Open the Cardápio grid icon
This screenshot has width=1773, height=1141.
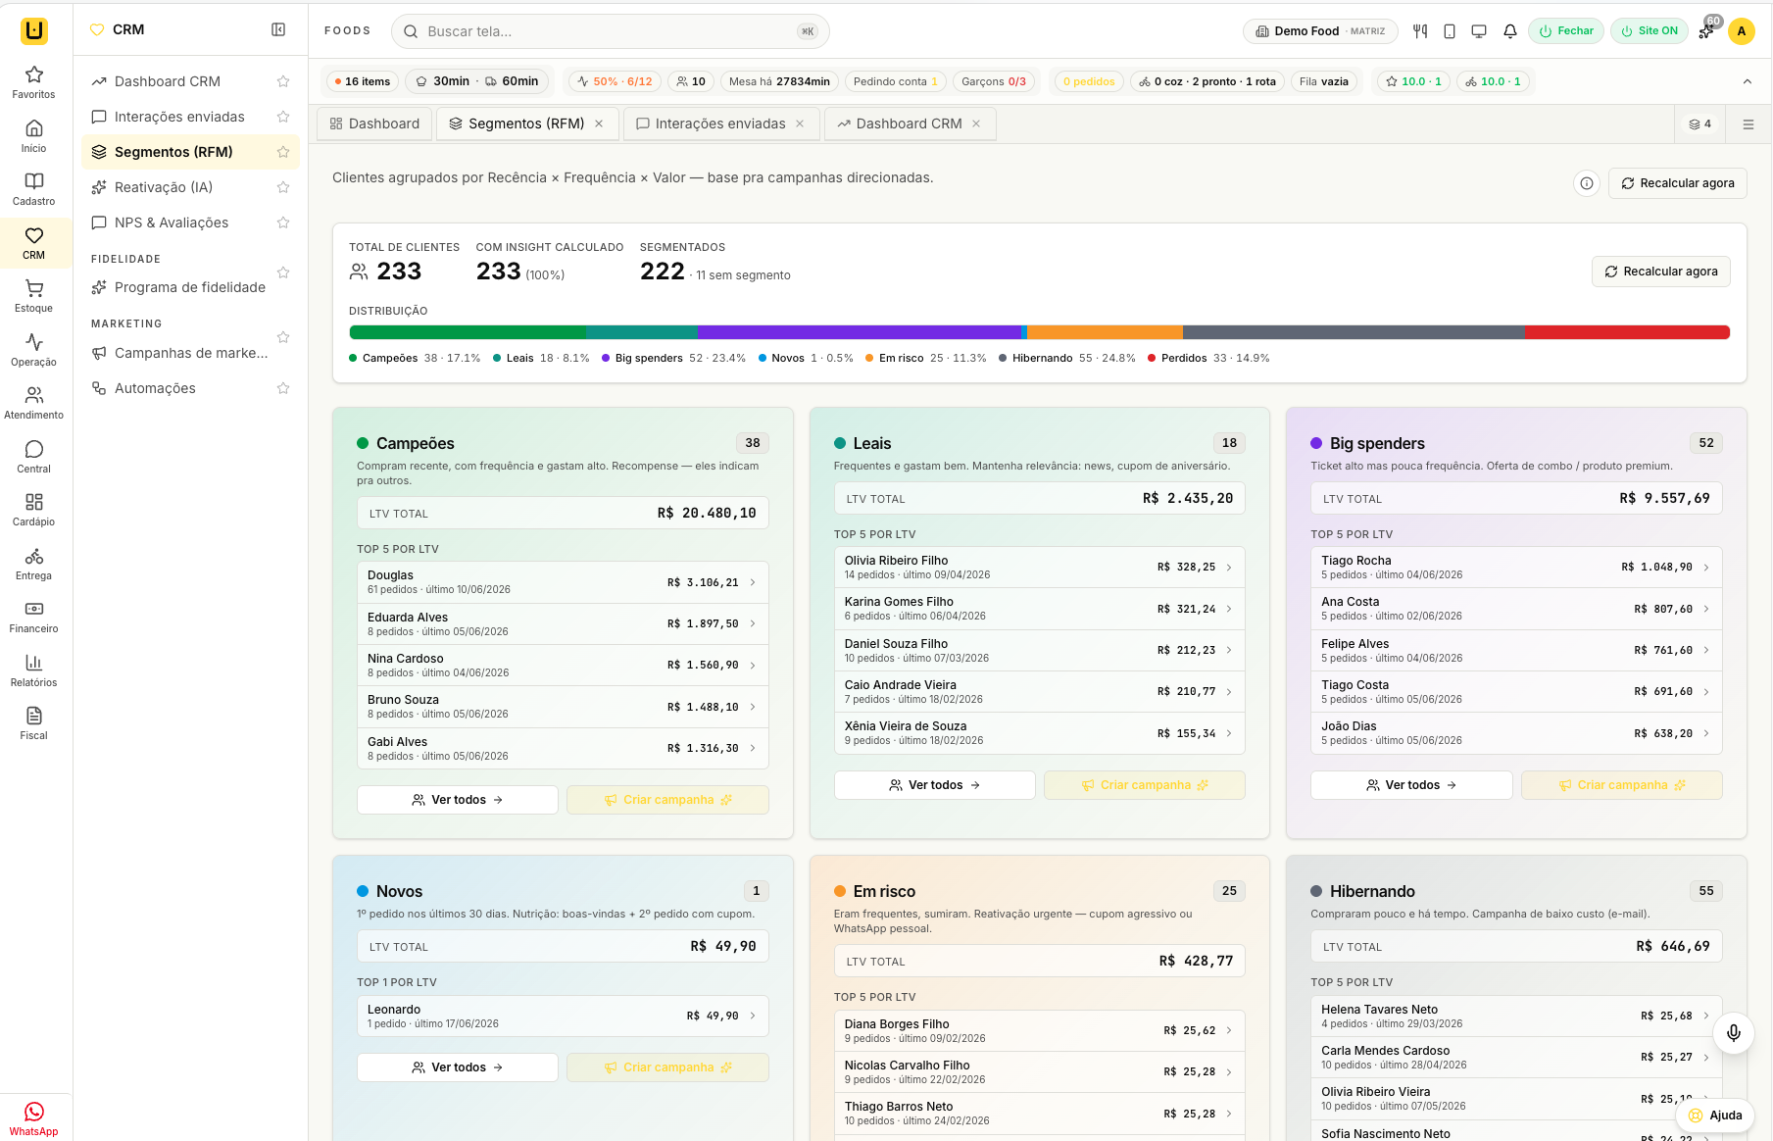tap(34, 510)
